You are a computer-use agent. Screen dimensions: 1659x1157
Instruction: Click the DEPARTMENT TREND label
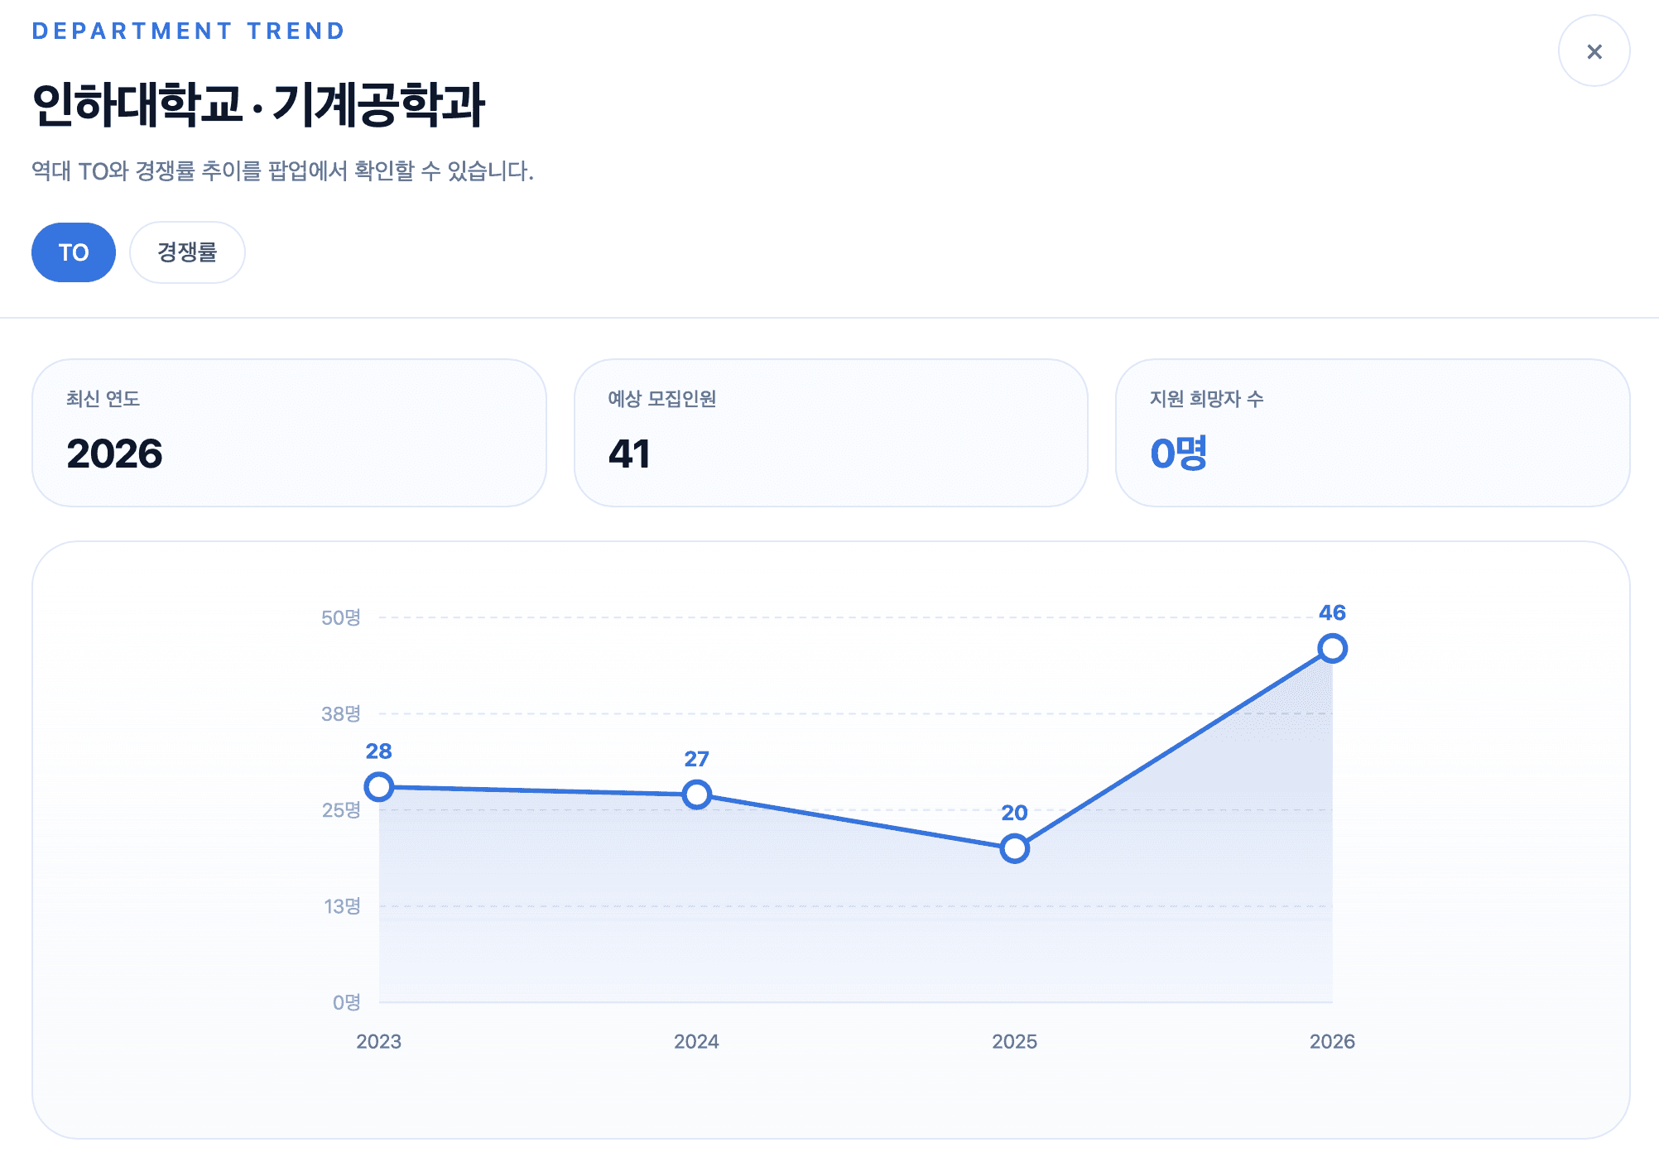point(188,31)
